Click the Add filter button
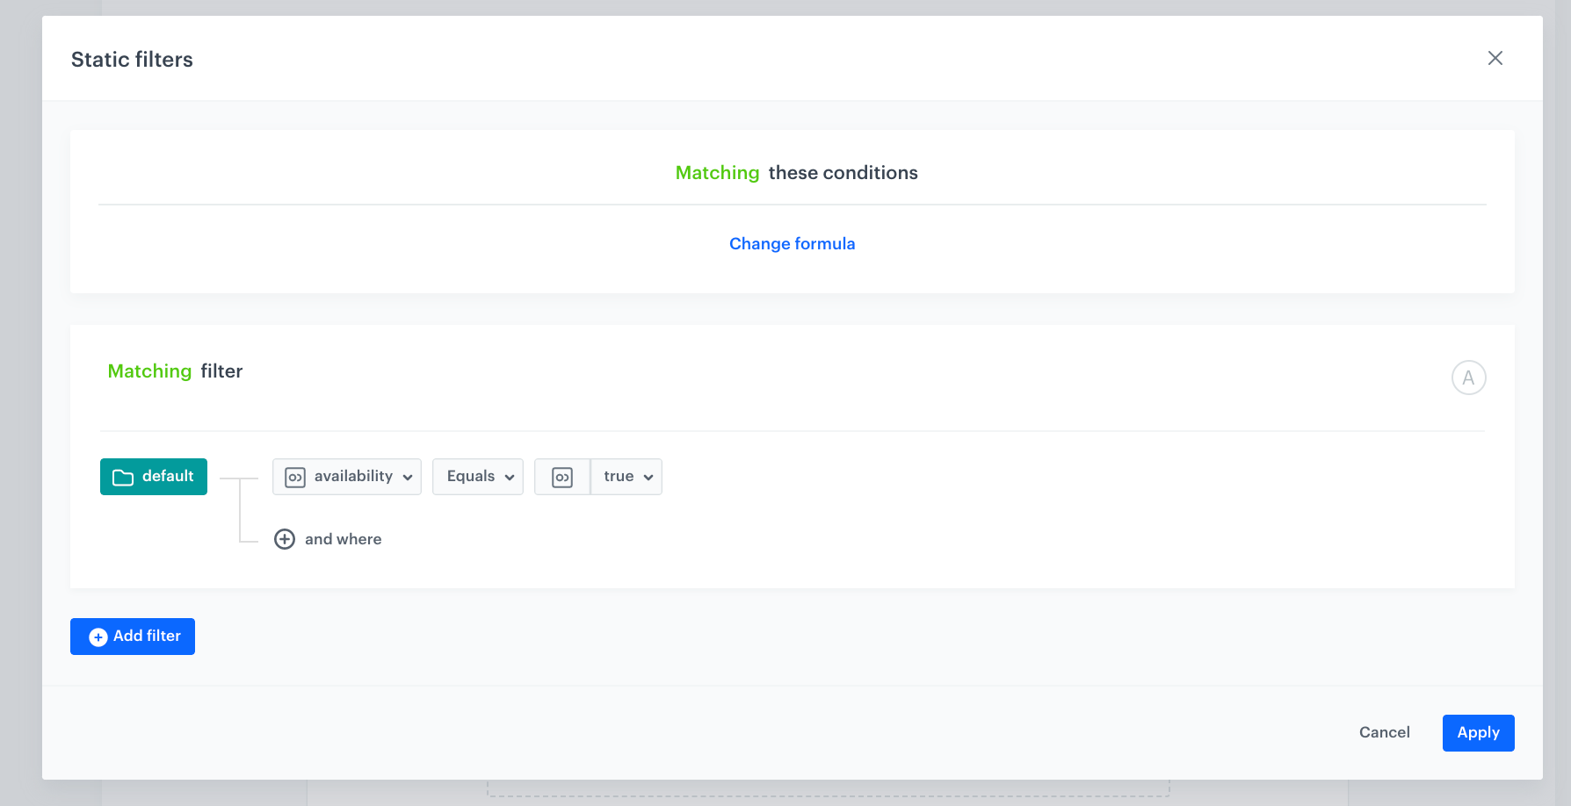 (132, 637)
